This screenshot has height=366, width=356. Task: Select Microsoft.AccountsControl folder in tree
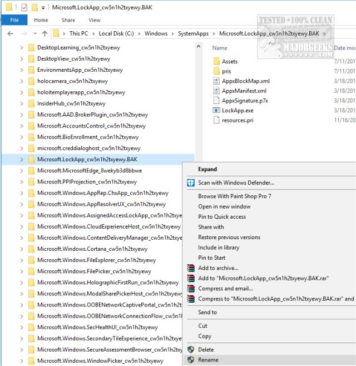(x=91, y=126)
